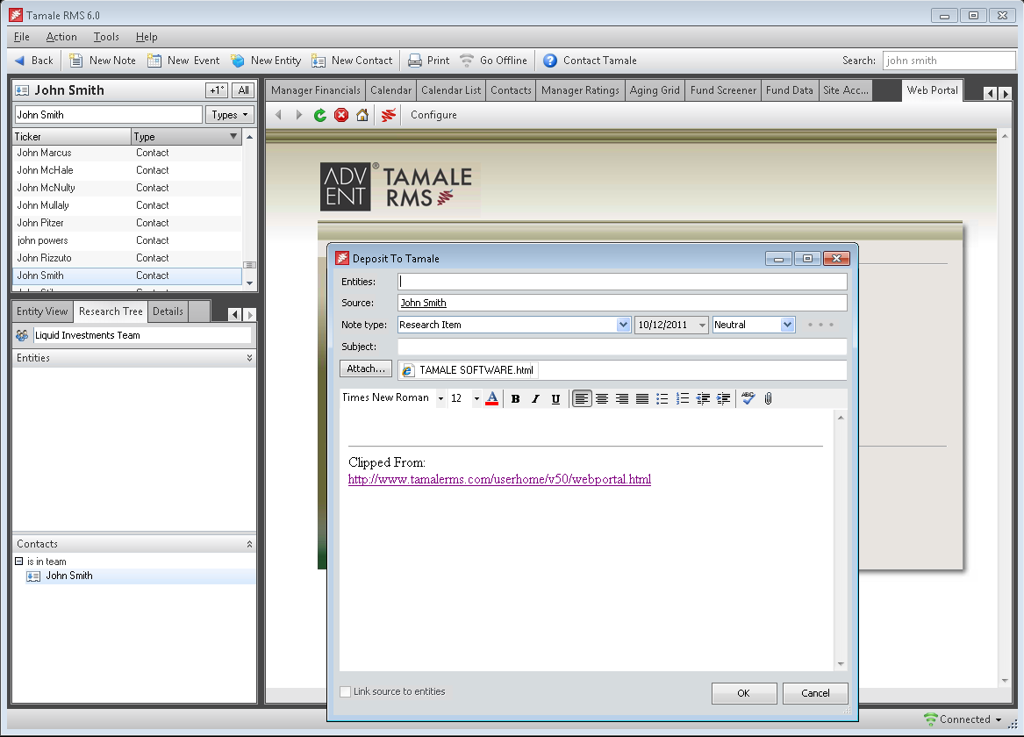Increase indent in note editor
This screenshot has height=737, width=1024.
tap(724, 399)
